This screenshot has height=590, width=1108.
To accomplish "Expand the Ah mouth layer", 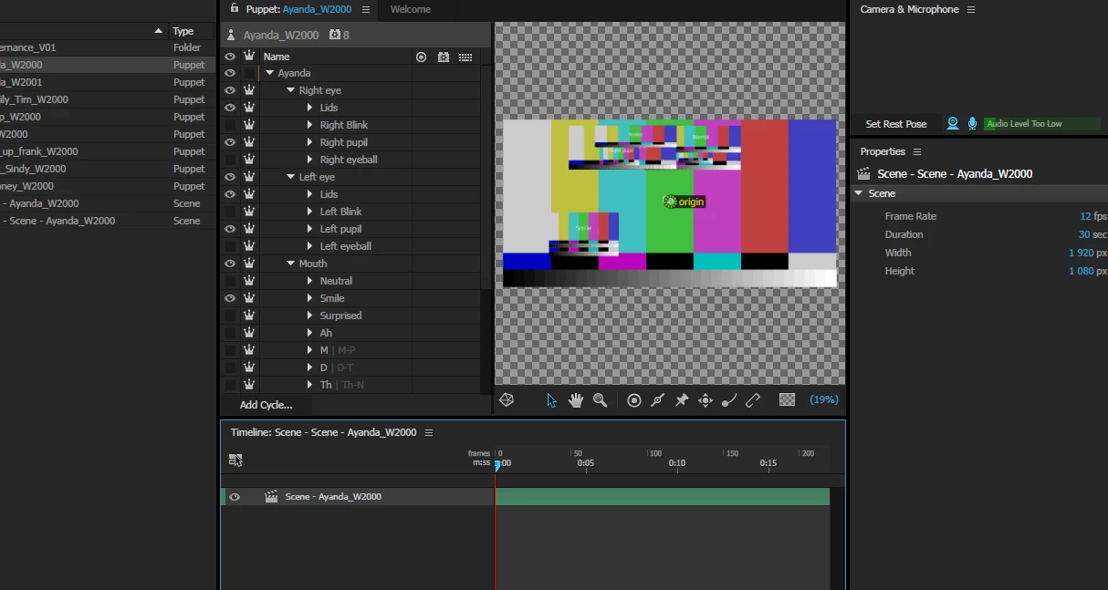I will pos(310,333).
